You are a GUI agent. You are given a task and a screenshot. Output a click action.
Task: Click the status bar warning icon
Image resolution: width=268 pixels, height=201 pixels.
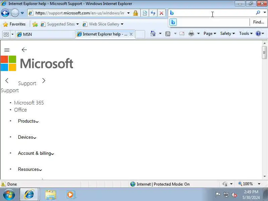point(3,184)
